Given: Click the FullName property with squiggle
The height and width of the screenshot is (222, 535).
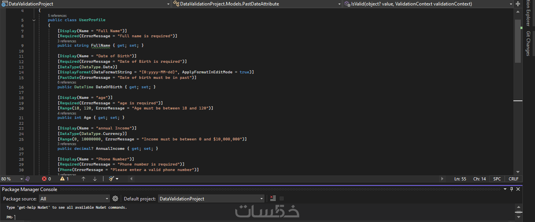Looking at the screenshot, I should (x=101, y=45).
